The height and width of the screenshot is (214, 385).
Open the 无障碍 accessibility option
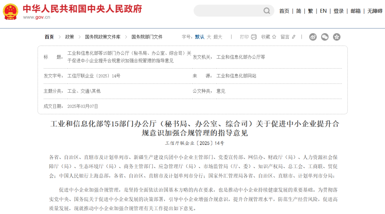pyautogui.click(x=374, y=11)
